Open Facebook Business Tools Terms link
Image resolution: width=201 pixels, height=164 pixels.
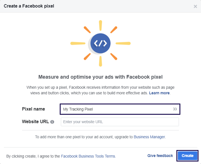click(88, 156)
